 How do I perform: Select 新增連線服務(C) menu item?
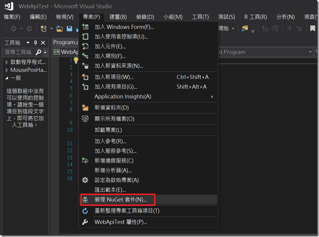click(x=149, y=161)
